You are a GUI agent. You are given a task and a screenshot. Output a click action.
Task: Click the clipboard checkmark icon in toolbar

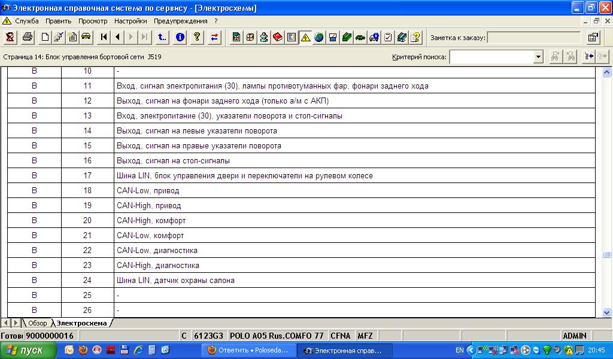(x=388, y=37)
